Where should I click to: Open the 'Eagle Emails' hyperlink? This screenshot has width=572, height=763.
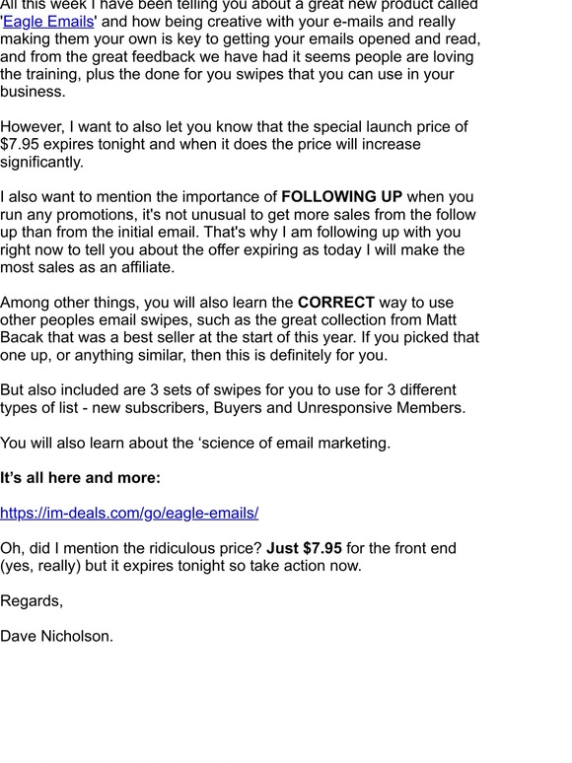pyautogui.click(x=48, y=22)
